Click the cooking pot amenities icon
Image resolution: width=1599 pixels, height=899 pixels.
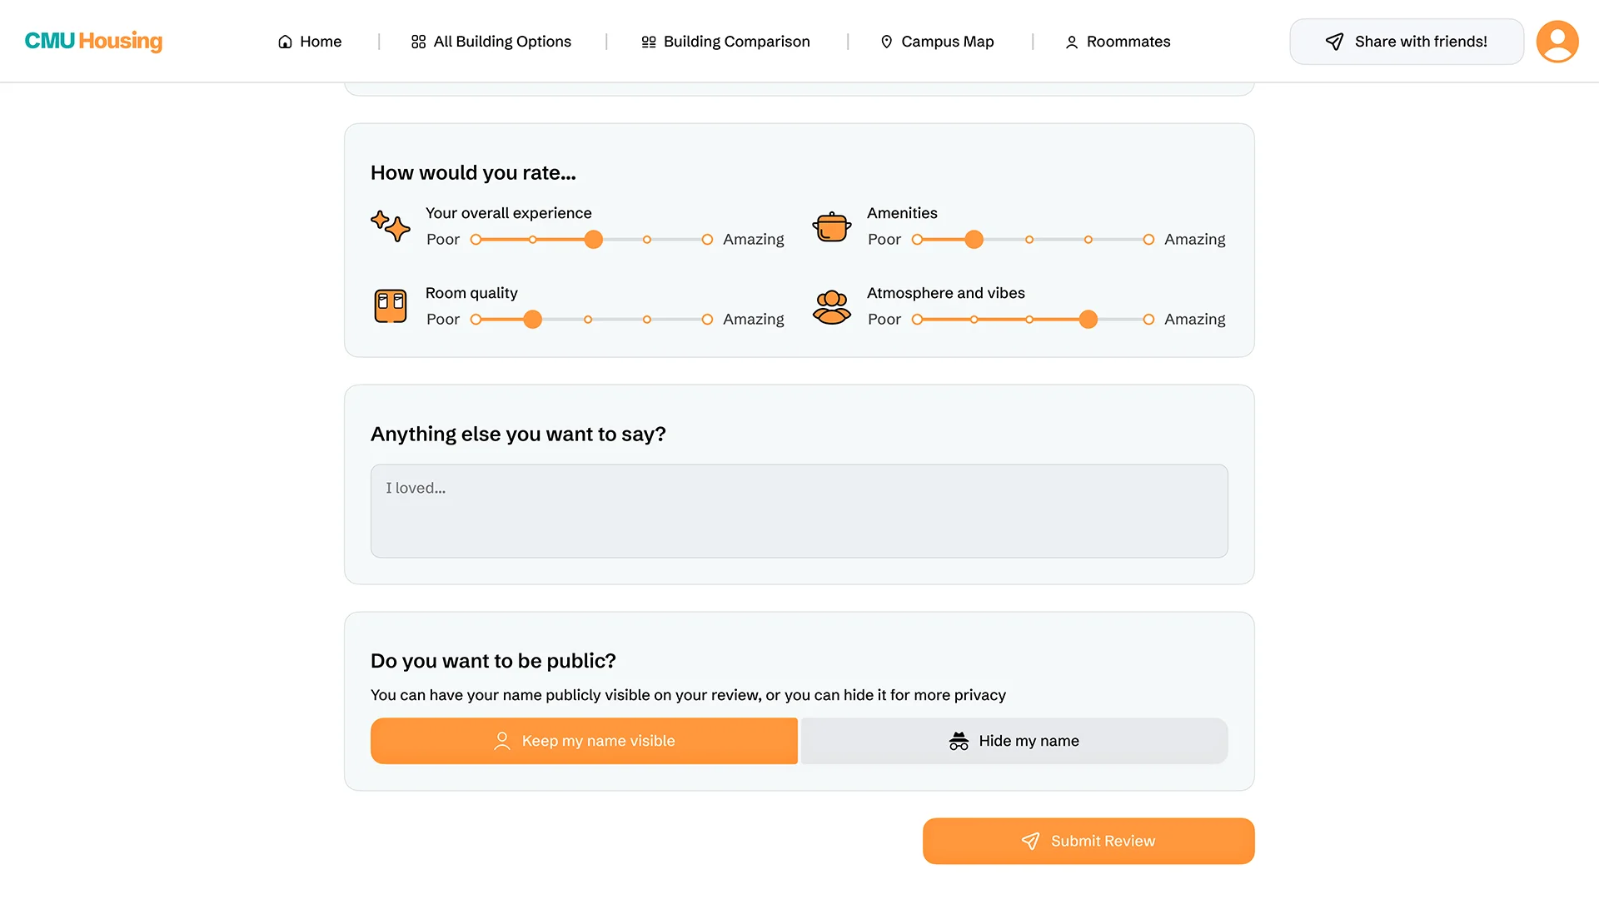pos(831,226)
